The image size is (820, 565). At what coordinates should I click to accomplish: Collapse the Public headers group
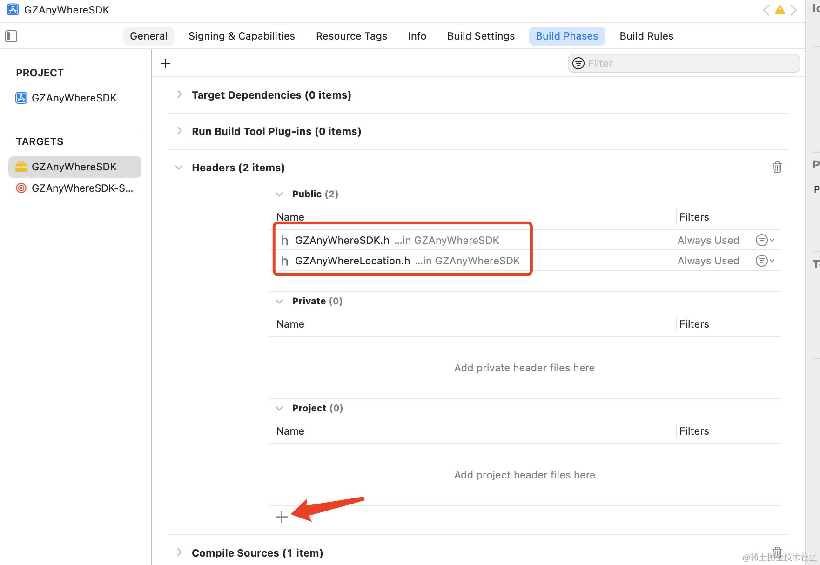[279, 194]
